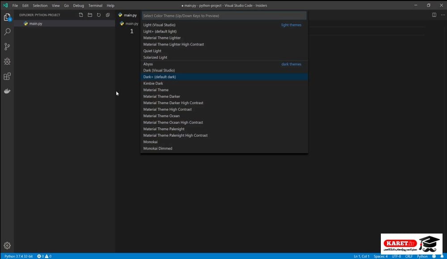Click the VS Code logo icon
Image resolution: width=447 pixels, height=259 pixels.
click(x=5, y=5)
